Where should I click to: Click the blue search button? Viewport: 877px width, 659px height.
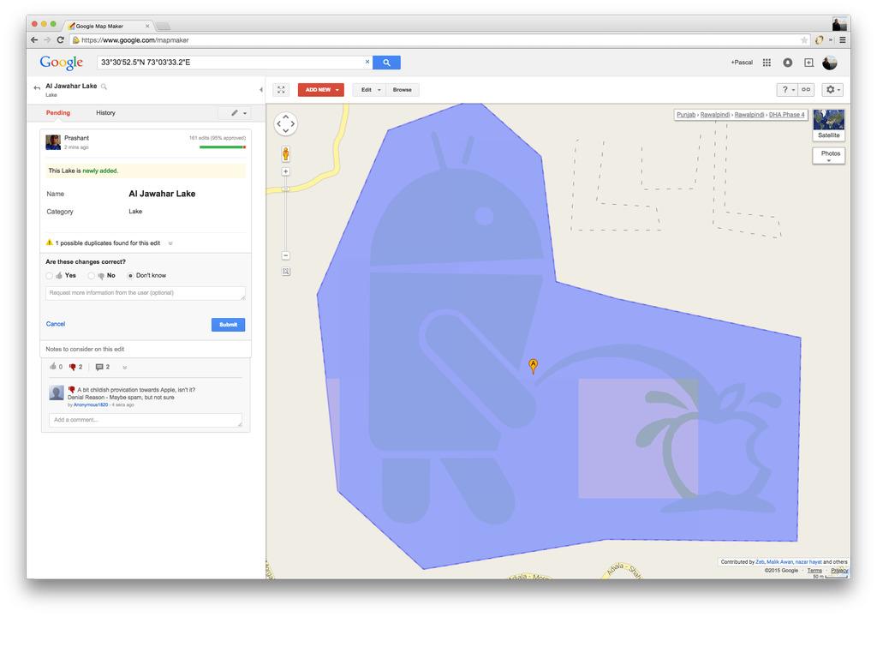386,63
